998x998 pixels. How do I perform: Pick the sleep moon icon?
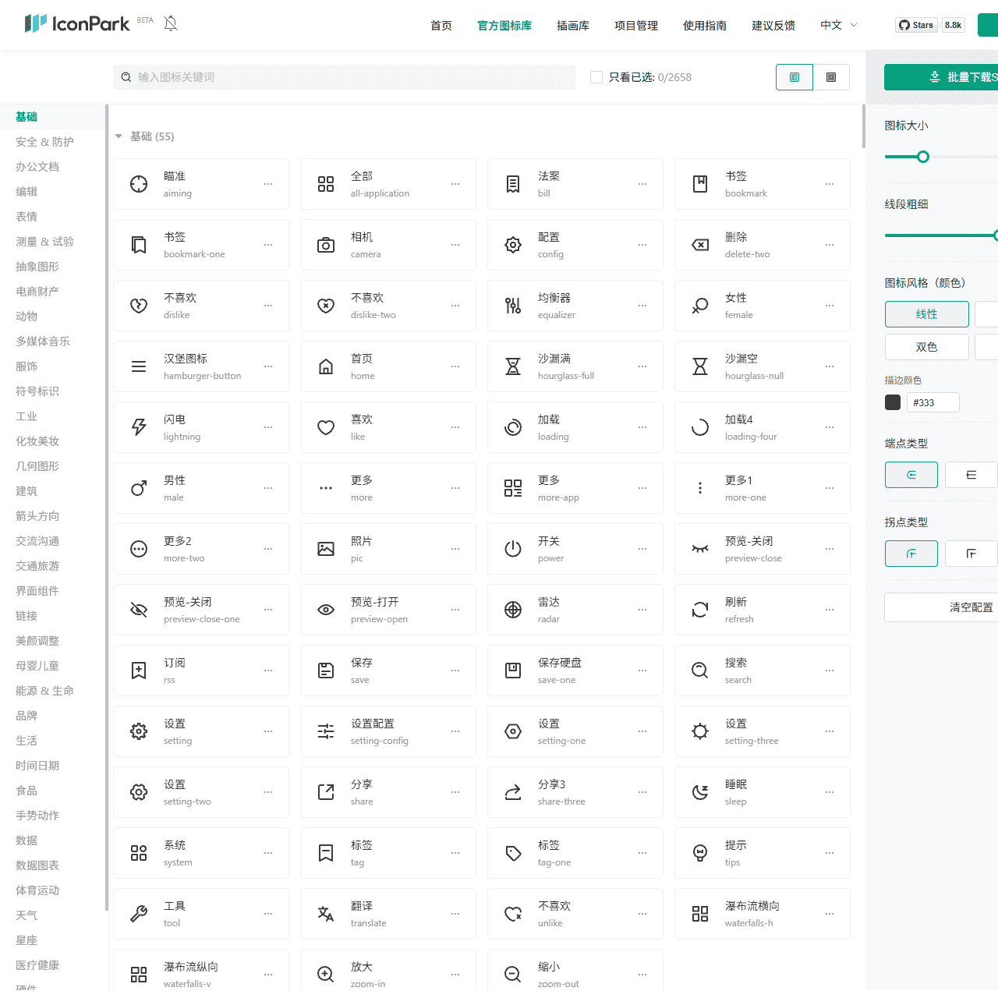[700, 792]
